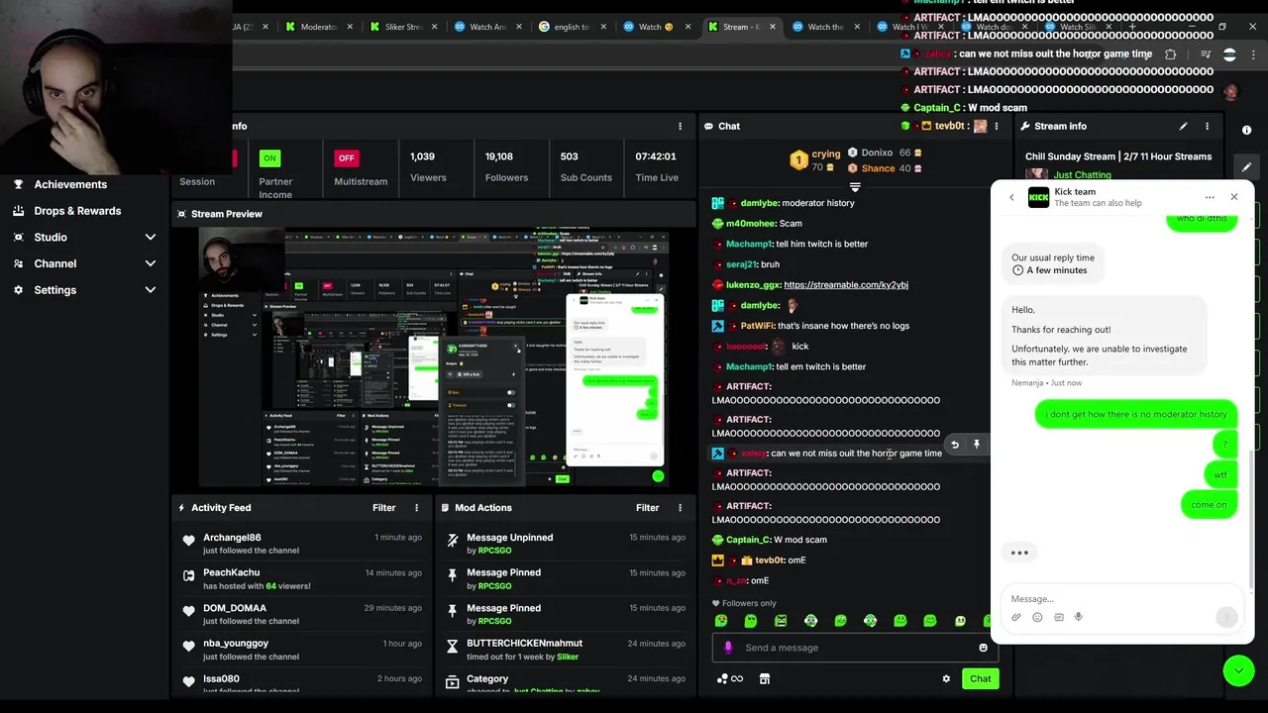Toggle the Partner Income ON switch
Viewport: 1268px width, 713px height.
click(x=269, y=157)
